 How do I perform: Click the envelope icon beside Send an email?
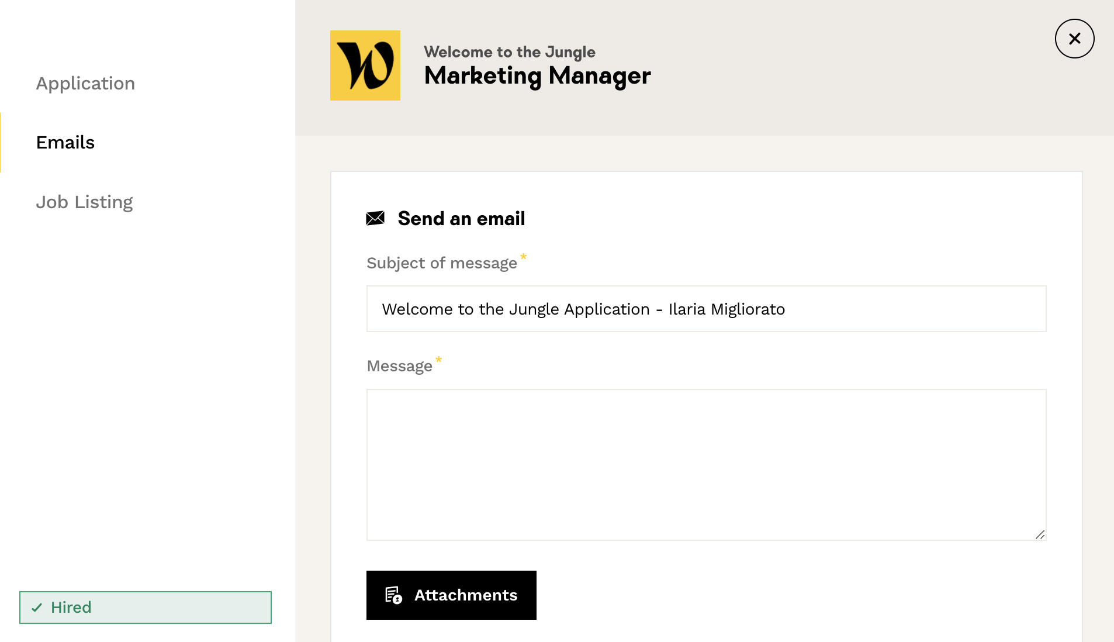375,219
